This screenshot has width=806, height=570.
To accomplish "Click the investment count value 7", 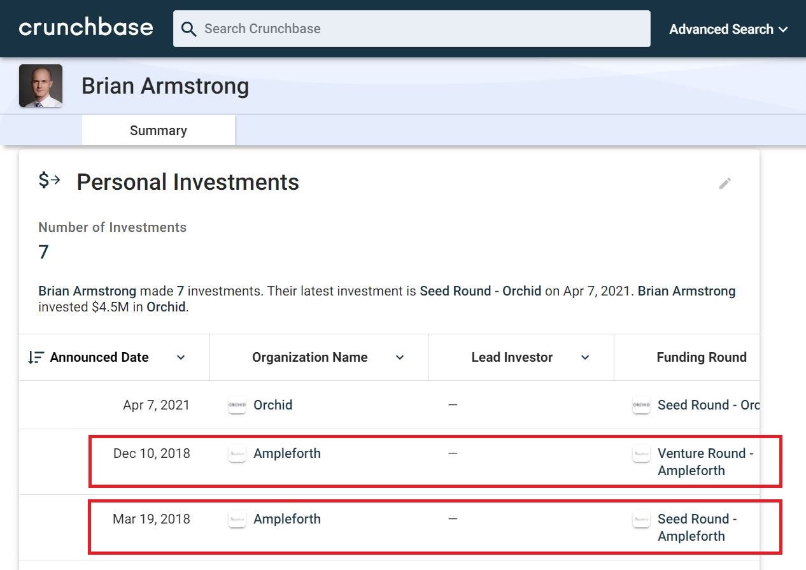I will tap(43, 252).
